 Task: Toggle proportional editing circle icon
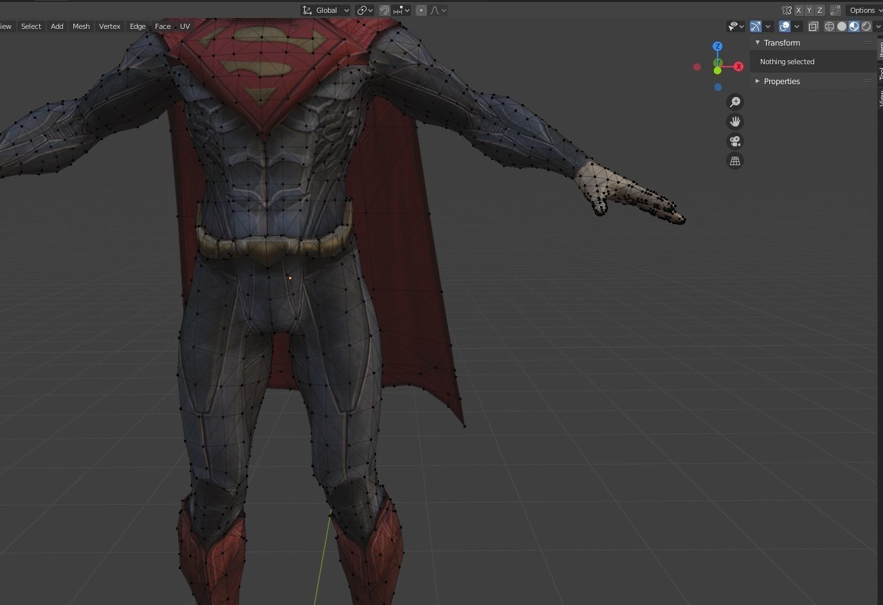pyautogui.click(x=421, y=10)
